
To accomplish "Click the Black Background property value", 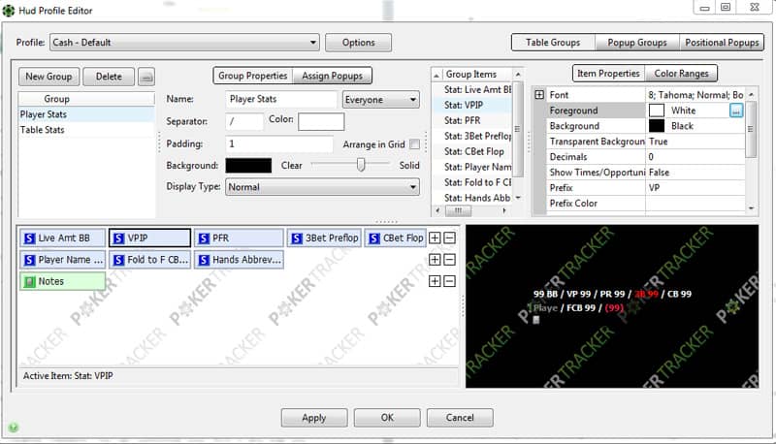I will coord(695,126).
